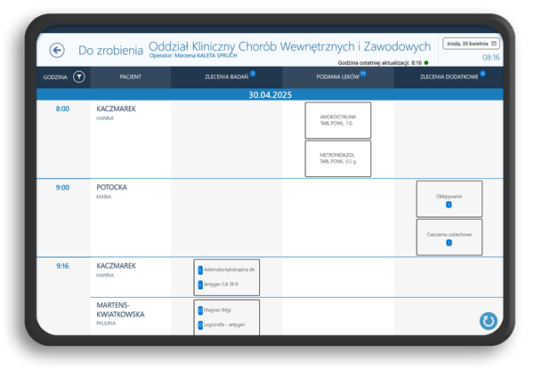Click the blue marker beside Legionella - antygen
This screenshot has width=534, height=370.
(200, 325)
